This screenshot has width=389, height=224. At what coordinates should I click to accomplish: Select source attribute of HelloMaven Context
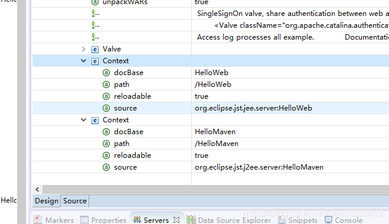pyautogui.click(x=125, y=167)
